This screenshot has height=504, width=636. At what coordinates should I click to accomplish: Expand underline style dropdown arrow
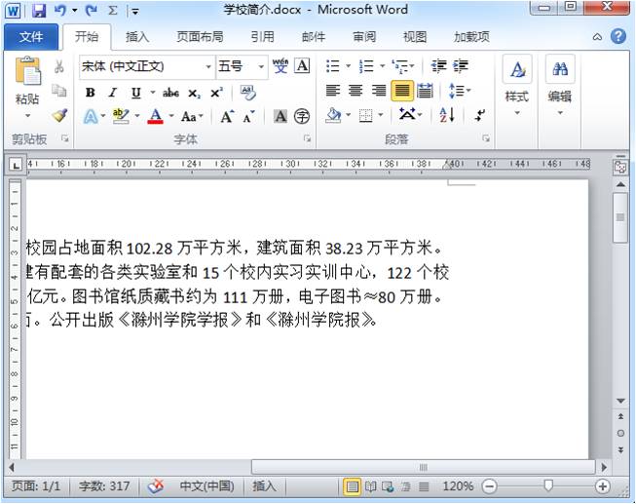pos(153,93)
